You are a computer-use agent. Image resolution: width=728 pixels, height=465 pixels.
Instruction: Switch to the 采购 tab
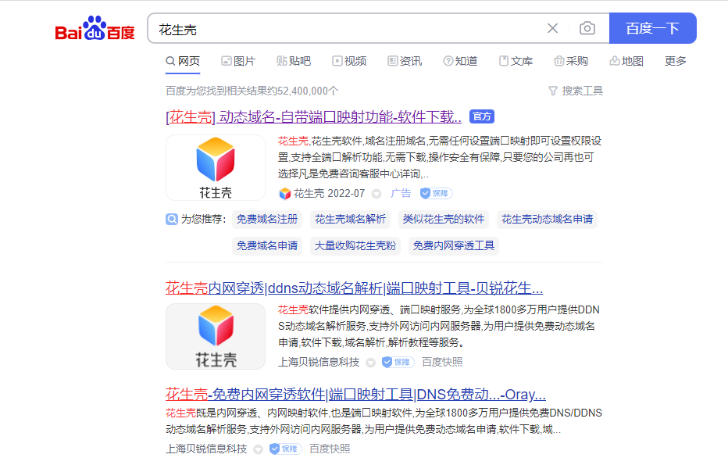pos(571,61)
